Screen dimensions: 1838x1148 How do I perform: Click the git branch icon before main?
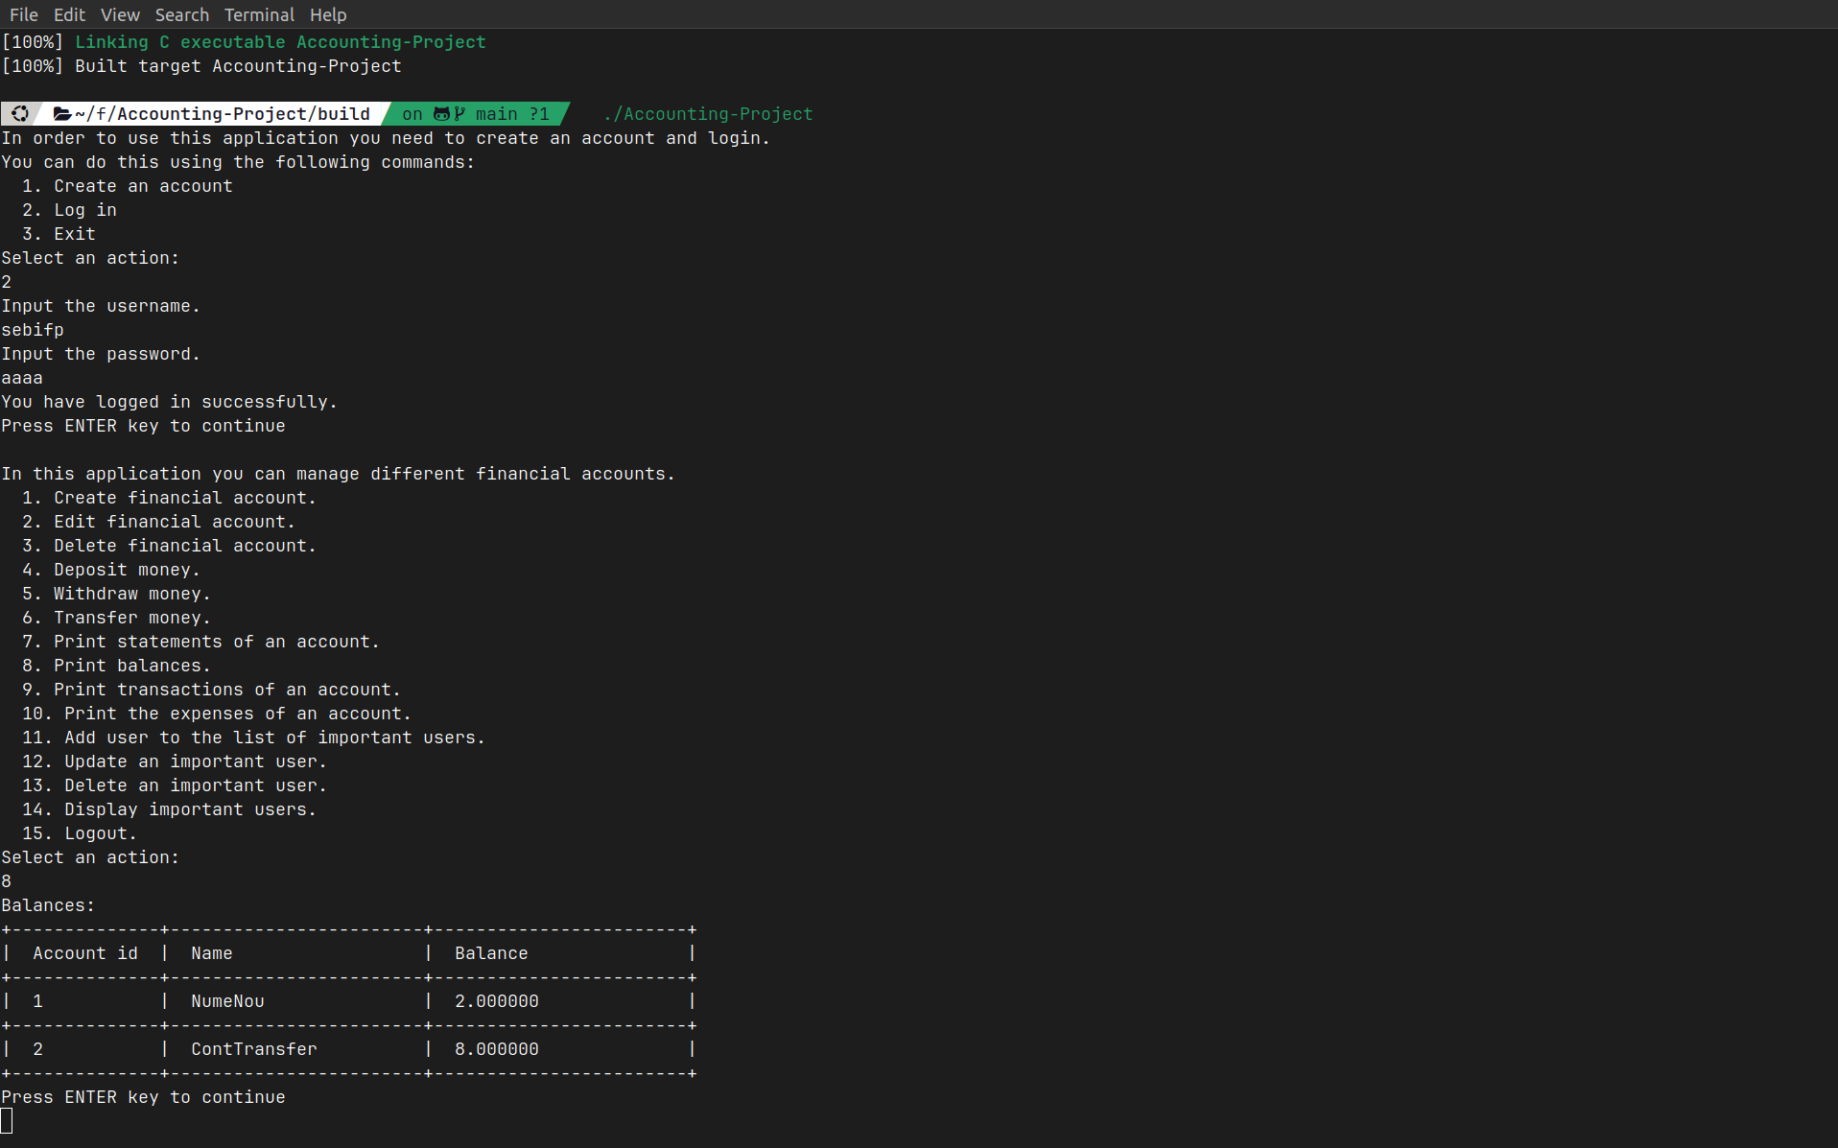pyautogui.click(x=460, y=114)
